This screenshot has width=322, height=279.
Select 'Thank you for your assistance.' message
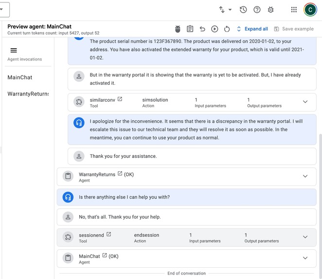192,156
